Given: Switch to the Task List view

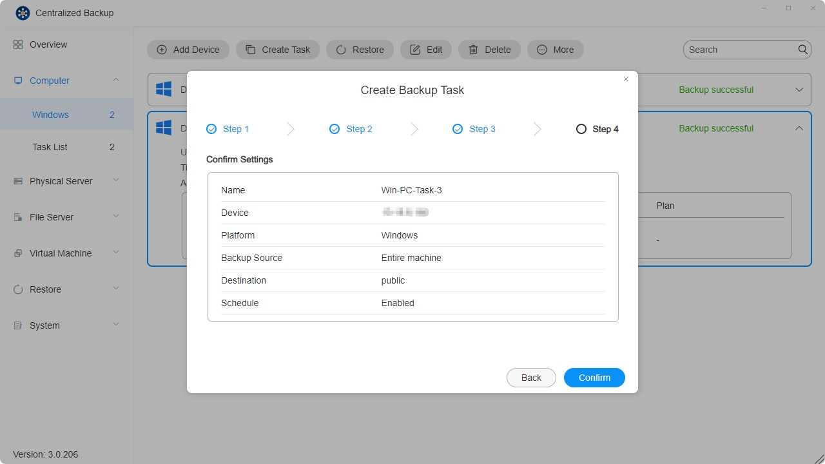Looking at the screenshot, I should pyautogui.click(x=50, y=147).
